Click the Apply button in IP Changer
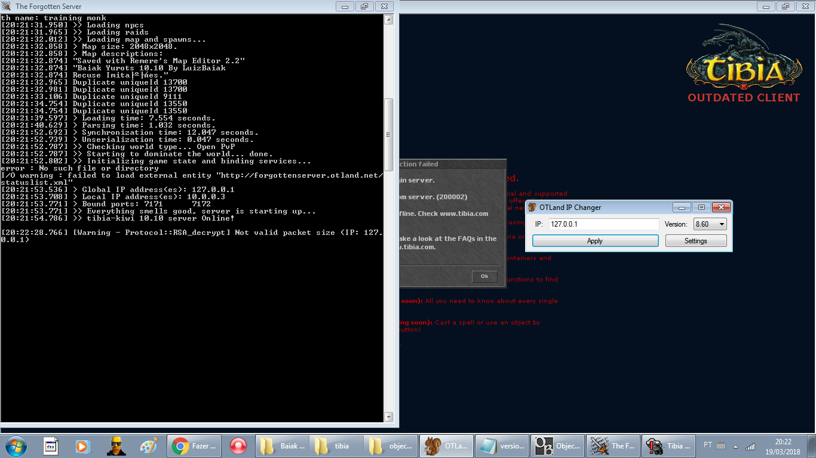The width and height of the screenshot is (816, 458). pyautogui.click(x=595, y=241)
